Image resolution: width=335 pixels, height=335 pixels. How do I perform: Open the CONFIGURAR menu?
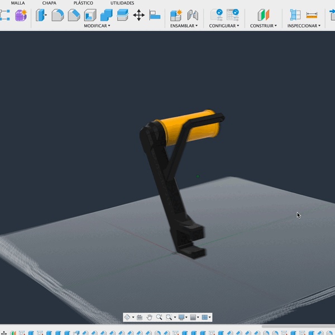pos(224,26)
